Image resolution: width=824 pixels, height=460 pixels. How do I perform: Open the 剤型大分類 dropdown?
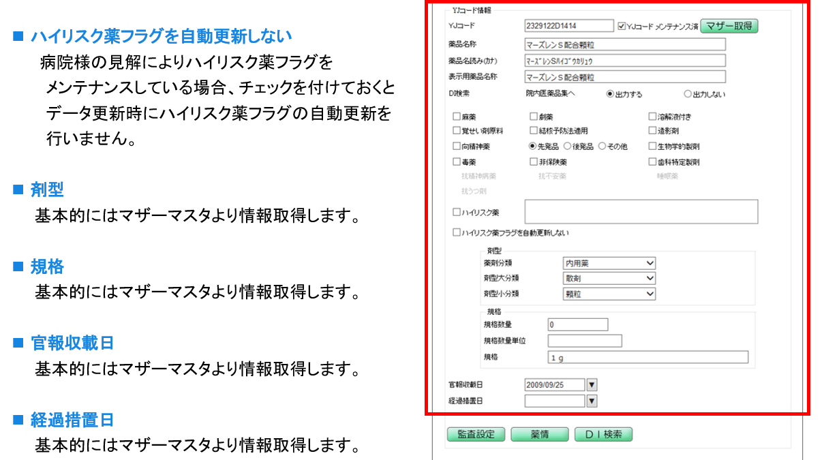[650, 278]
